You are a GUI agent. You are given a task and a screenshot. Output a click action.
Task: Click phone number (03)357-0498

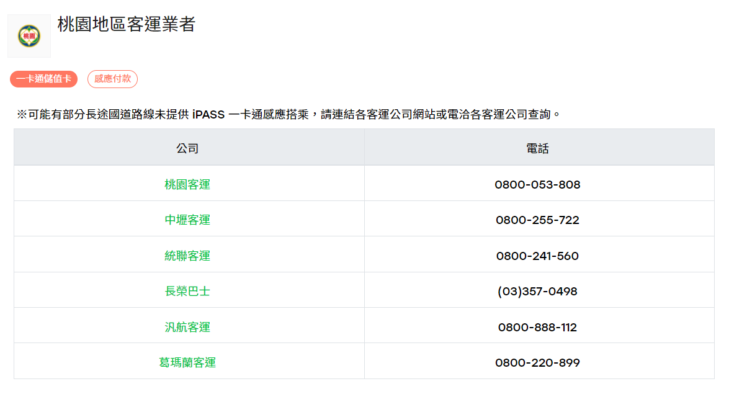pyautogui.click(x=537, y=291)
